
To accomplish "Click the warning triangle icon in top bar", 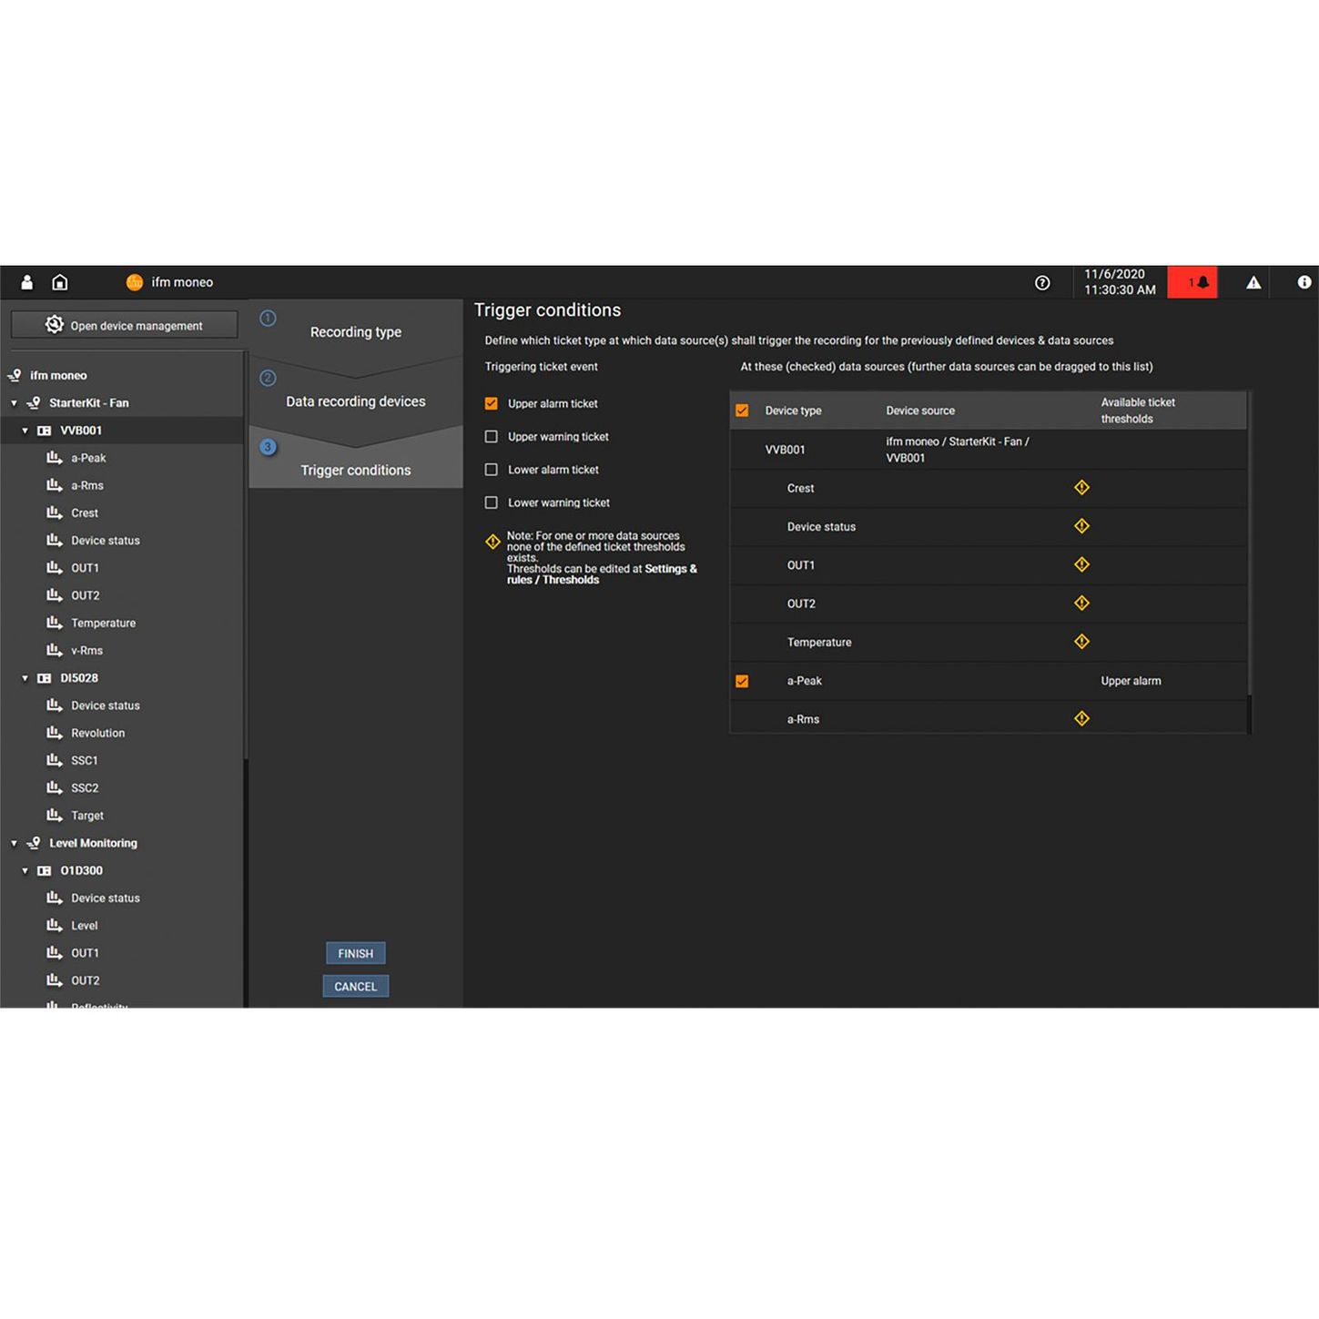I will [1253, 283].
